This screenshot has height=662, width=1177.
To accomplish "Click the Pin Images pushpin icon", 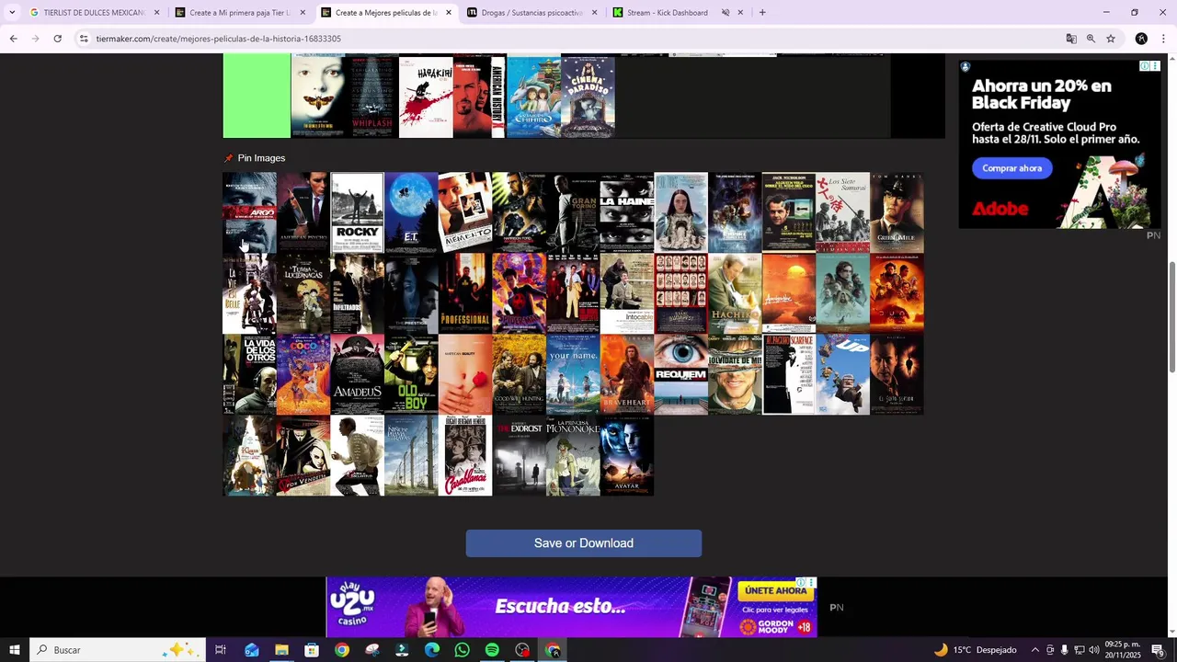I will coord(229,158).
